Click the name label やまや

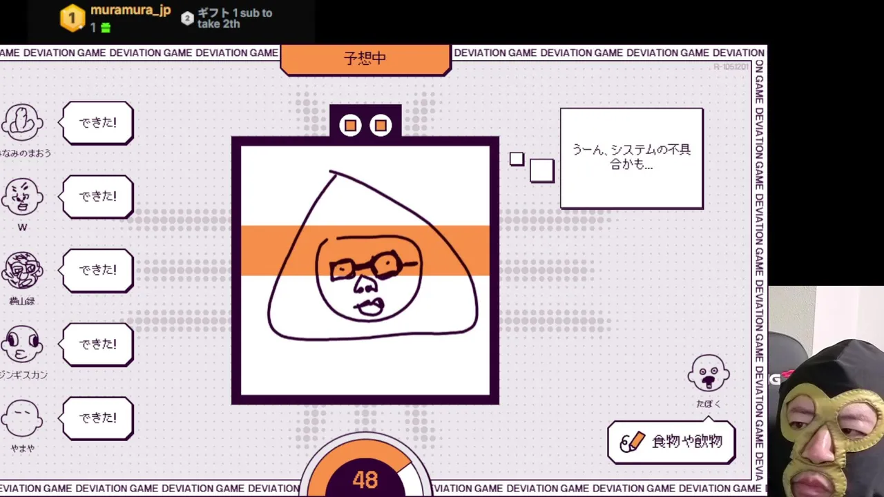[x=22, y=449]
